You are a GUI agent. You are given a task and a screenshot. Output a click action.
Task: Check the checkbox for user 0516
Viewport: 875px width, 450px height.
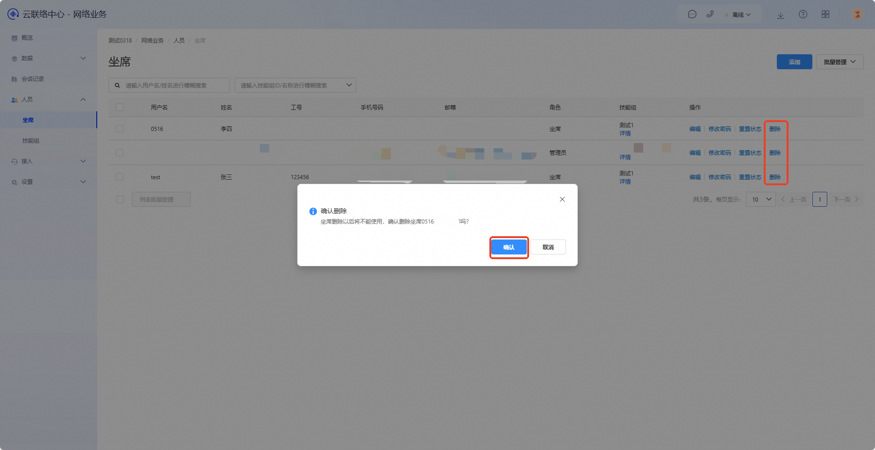click(120, 129)
